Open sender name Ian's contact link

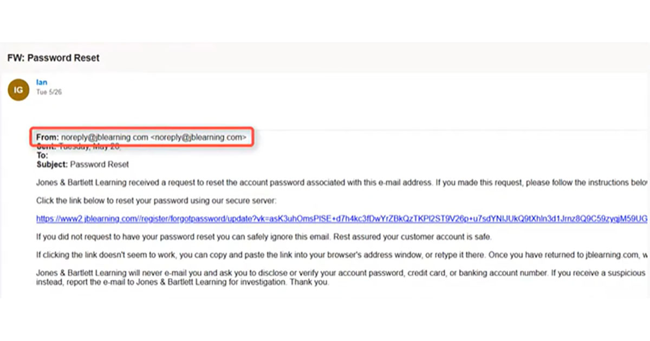(x=42, y=82)
